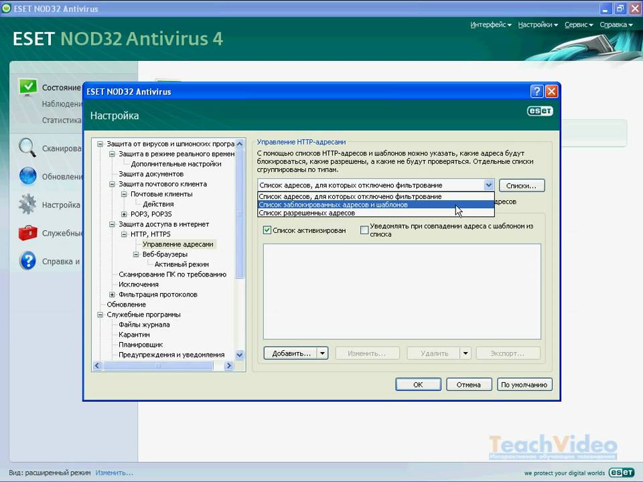The image size is (643, 482).
Task: Choose Список разрешенных адресов option
Action: (x=376, y=213)
